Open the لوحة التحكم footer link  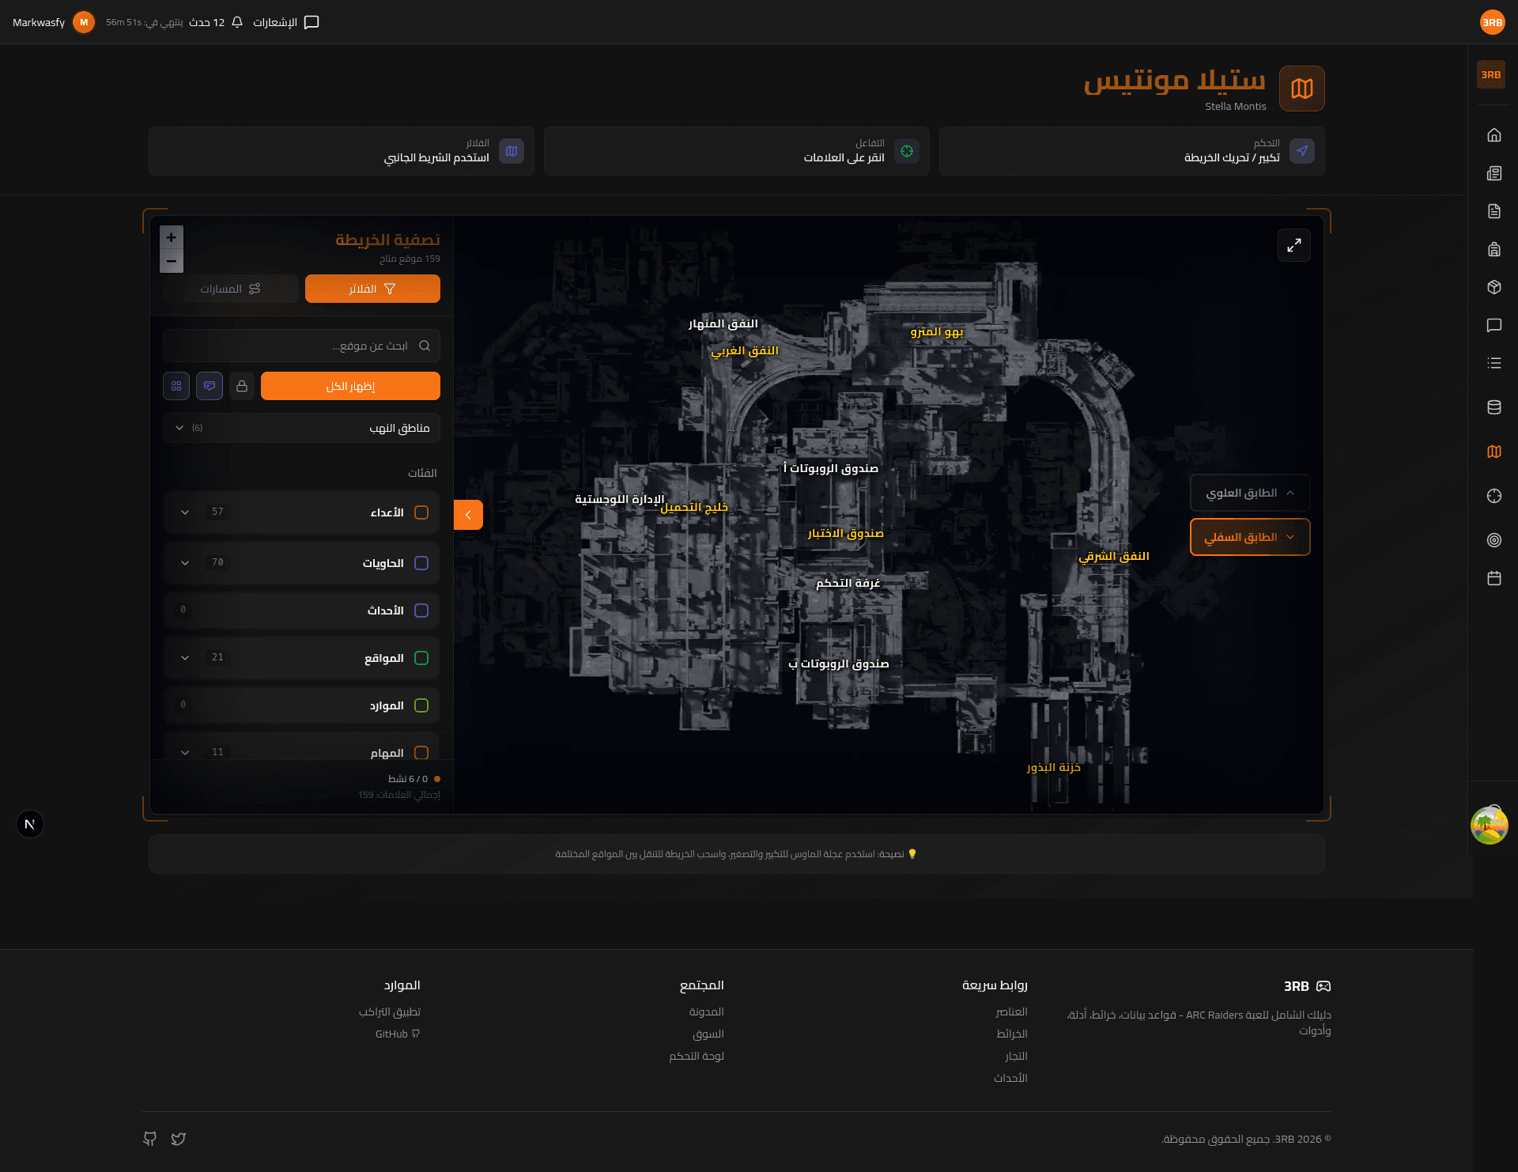point(696,1056)
